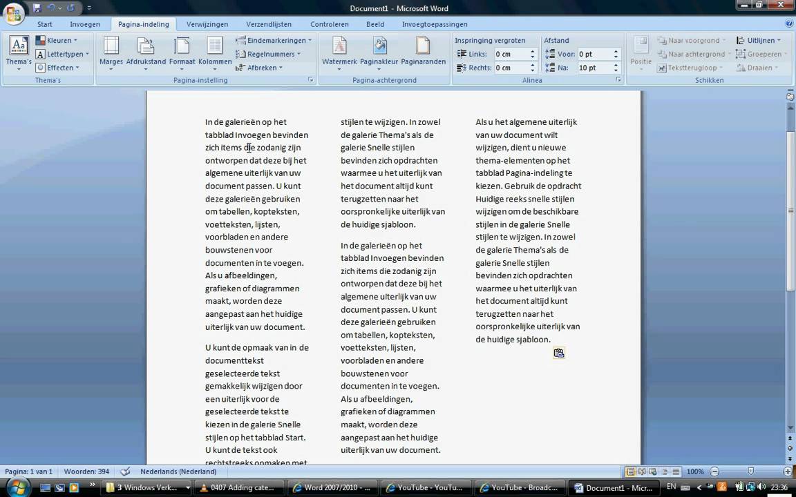Open 3 Windows Verkenner taskbar group
The height and width of the screenshot is (497, 796).
(x=147, y=488)
